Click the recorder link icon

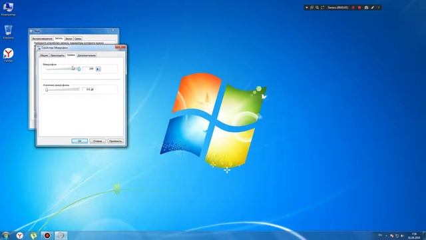click(312, 7)
